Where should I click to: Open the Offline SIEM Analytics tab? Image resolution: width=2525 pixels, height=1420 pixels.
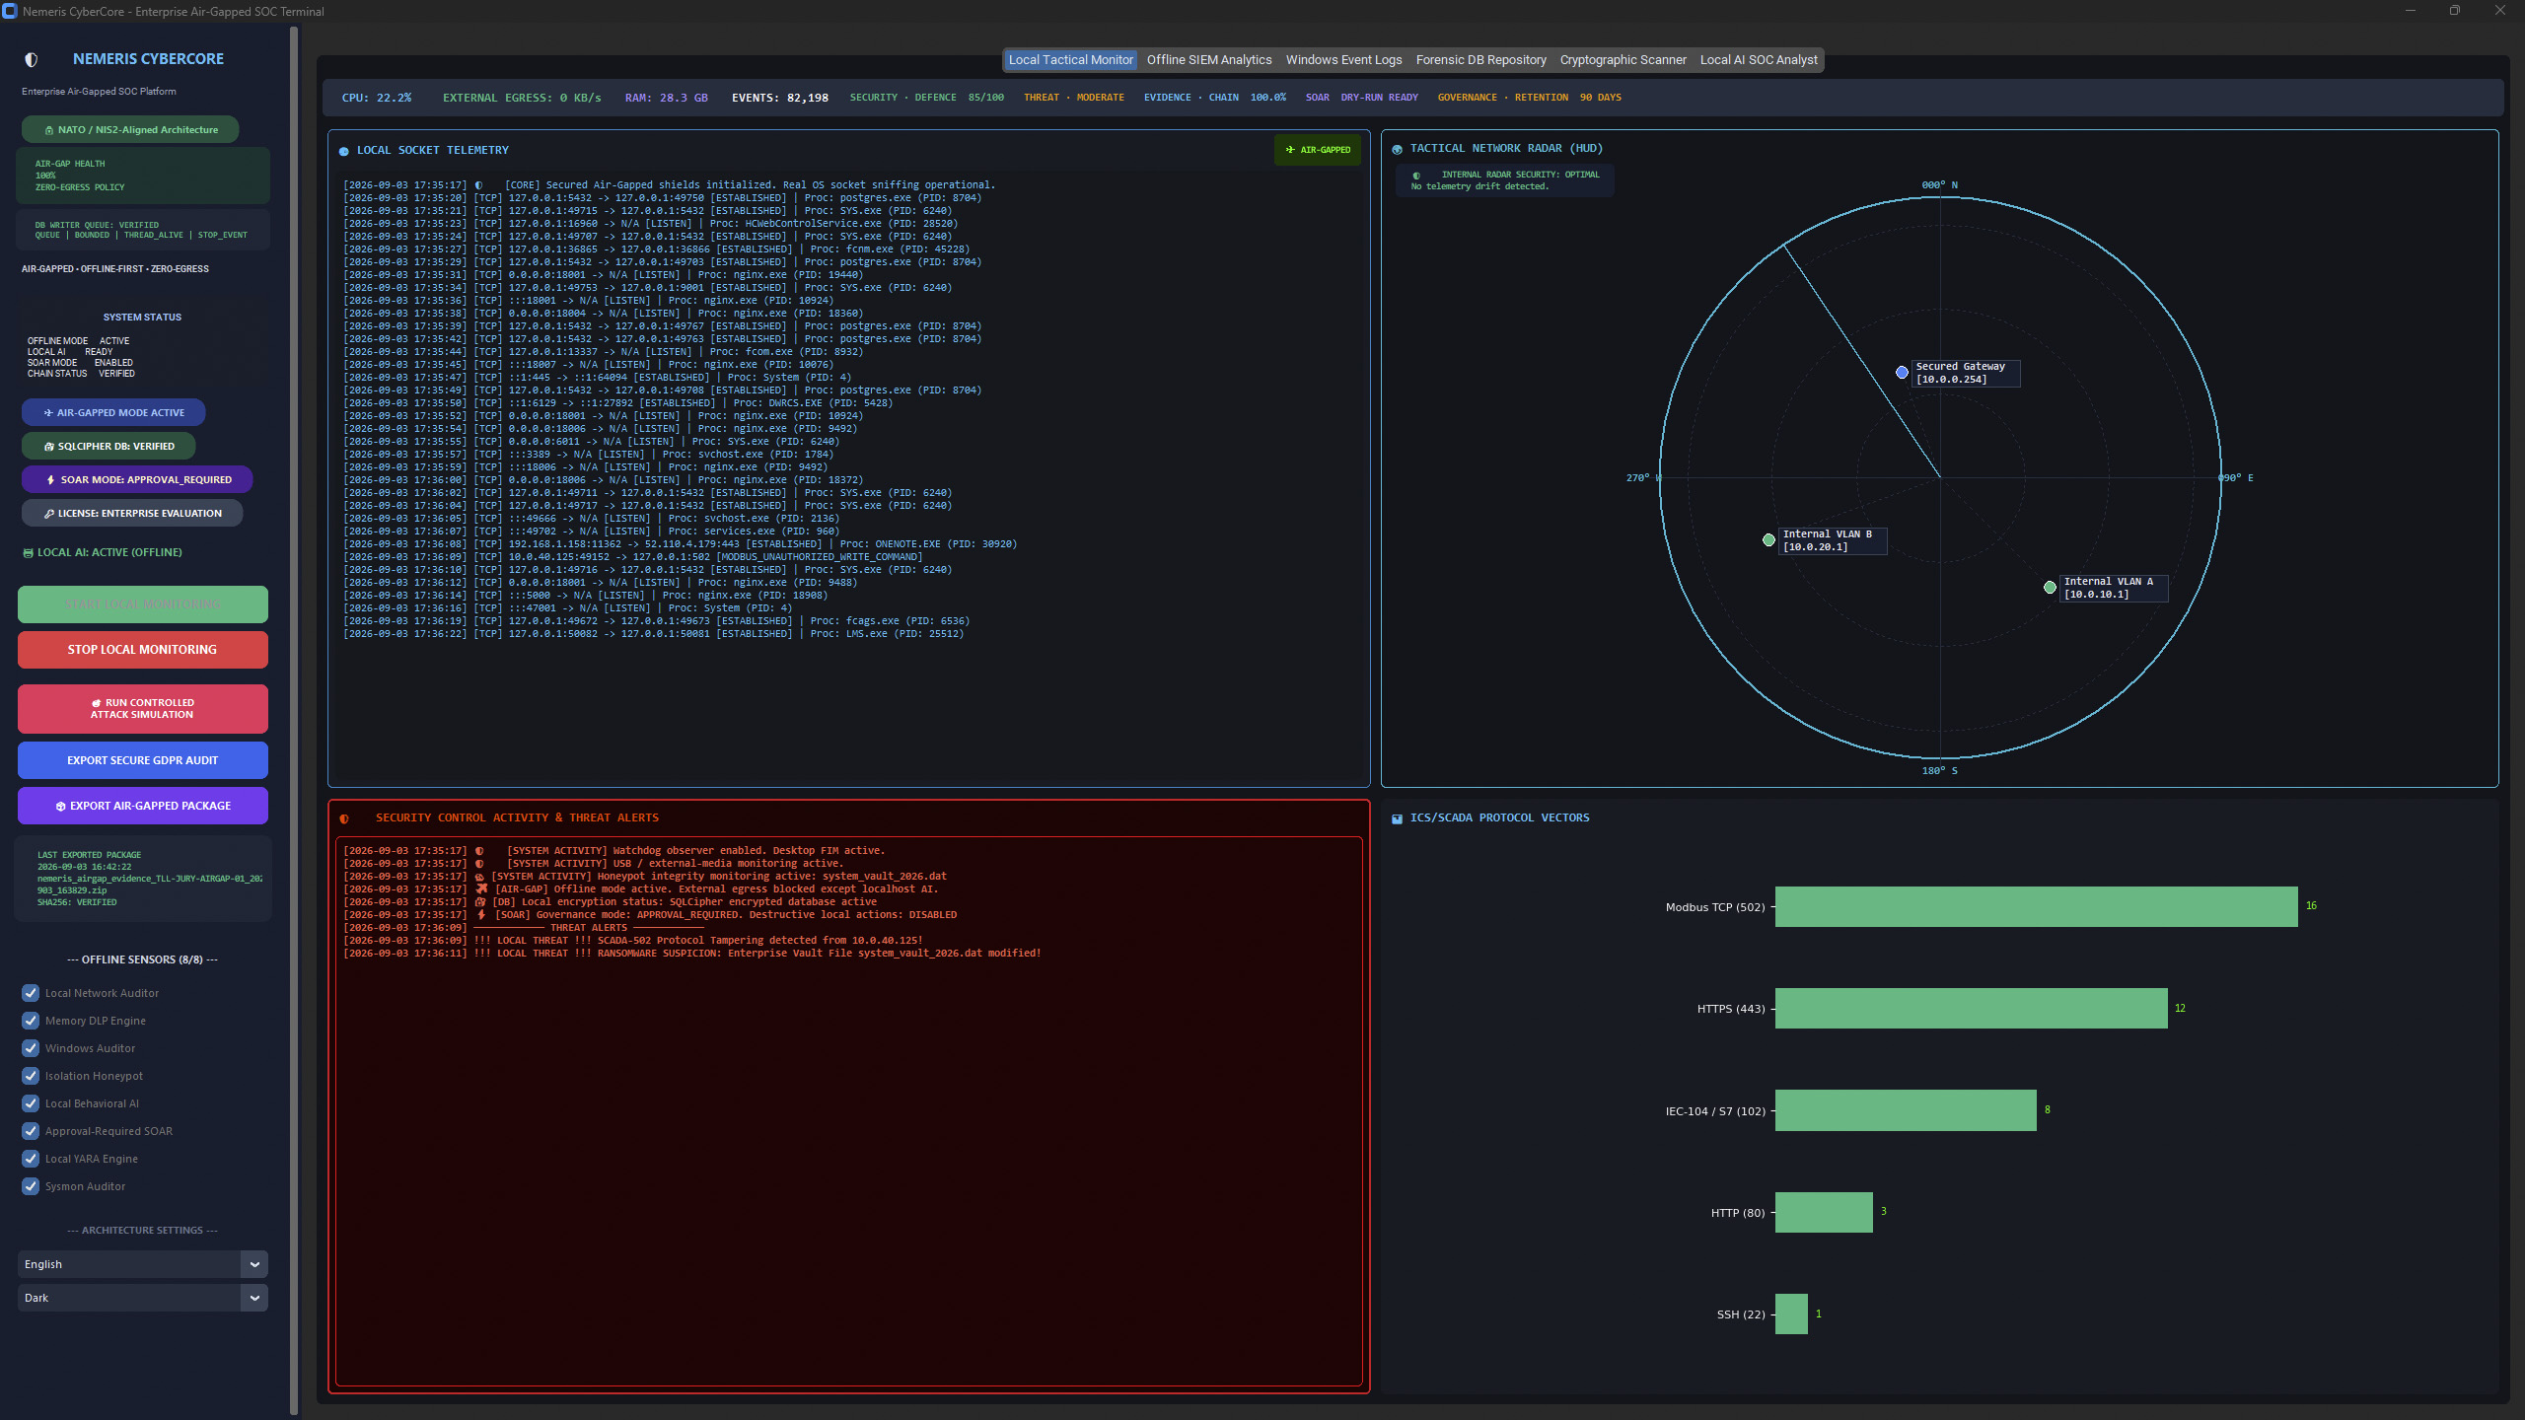click(1209, 60)
